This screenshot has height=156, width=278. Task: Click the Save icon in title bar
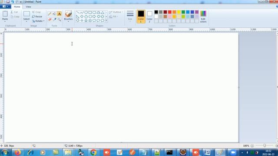click(x=8, y=2)
